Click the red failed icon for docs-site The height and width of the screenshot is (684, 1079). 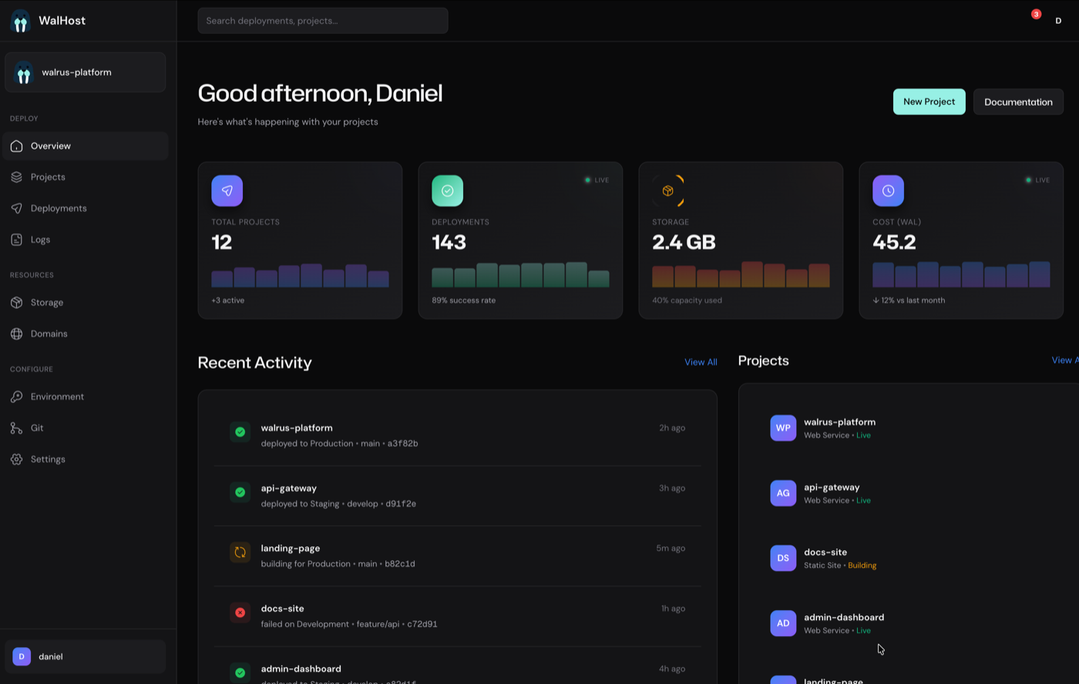click(x=240, y=612)
